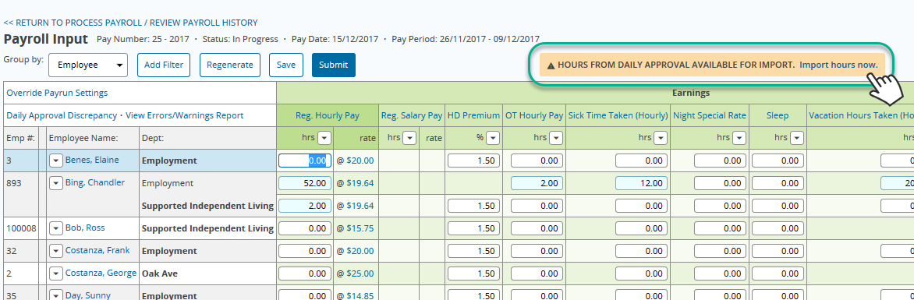
Task: Open Sick Time Taken hrs dropdown
Action: pos(661,138)
